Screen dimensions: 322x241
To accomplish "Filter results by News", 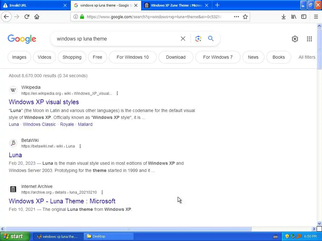I will click(x=253, y=57).
